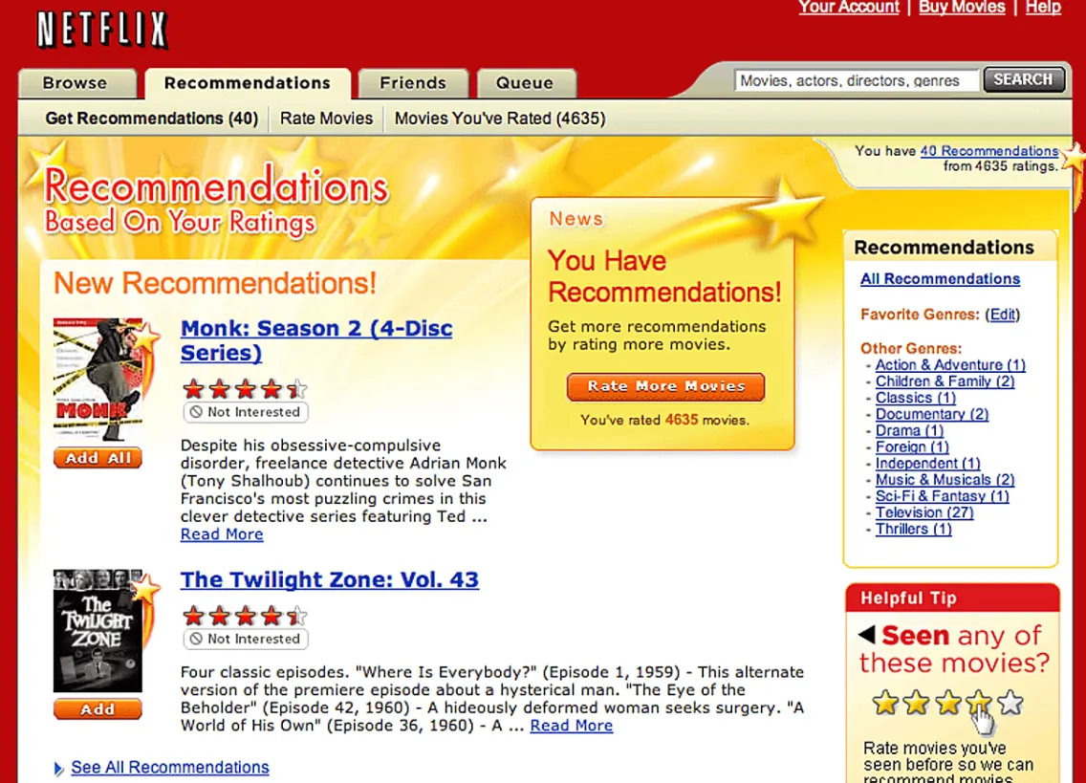Click the black arrow beside Seen
The image size is (1086, 783).
tap(866, 634)
